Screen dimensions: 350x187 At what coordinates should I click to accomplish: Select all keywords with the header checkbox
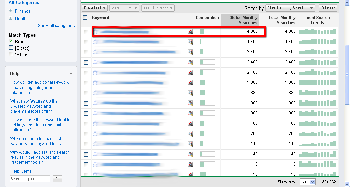[x=85, y=18]
